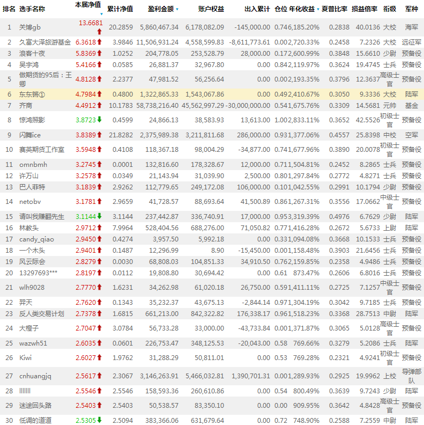Select player name 13297693***
The height and width of the screenshot is (425, 424).
tap(38, 273)
